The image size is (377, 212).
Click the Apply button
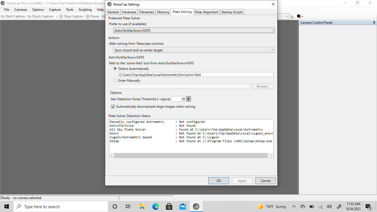point(242,181)
